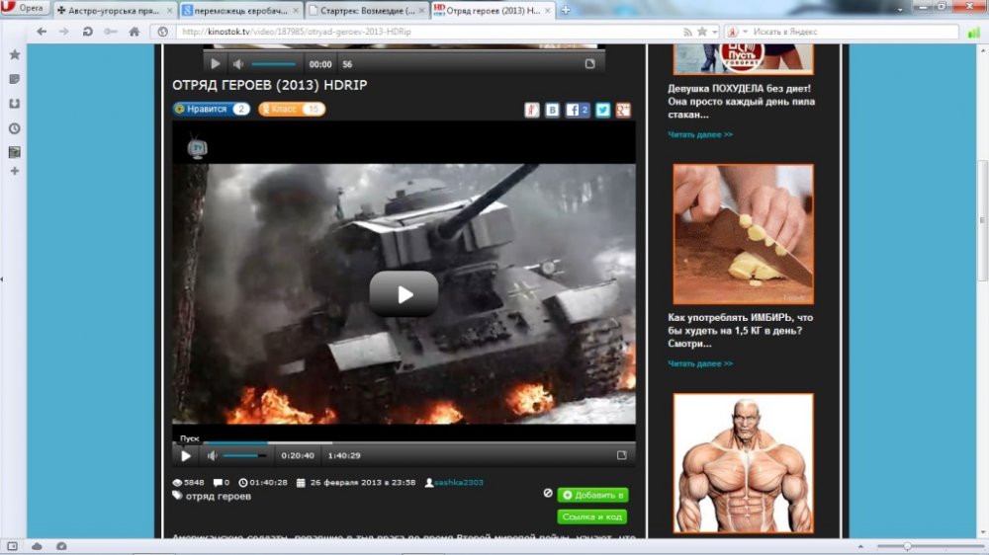Share on Google Plus icon
The height and width of the screenshot is (555, 989).
623,111
